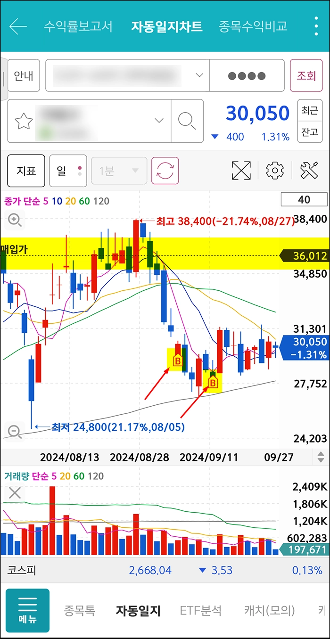The width and height of the screenshot is (330, 639).
Task: Open the 캐치(모의) bottom tab
Action: pyautogui.click(x=269, y=611)
